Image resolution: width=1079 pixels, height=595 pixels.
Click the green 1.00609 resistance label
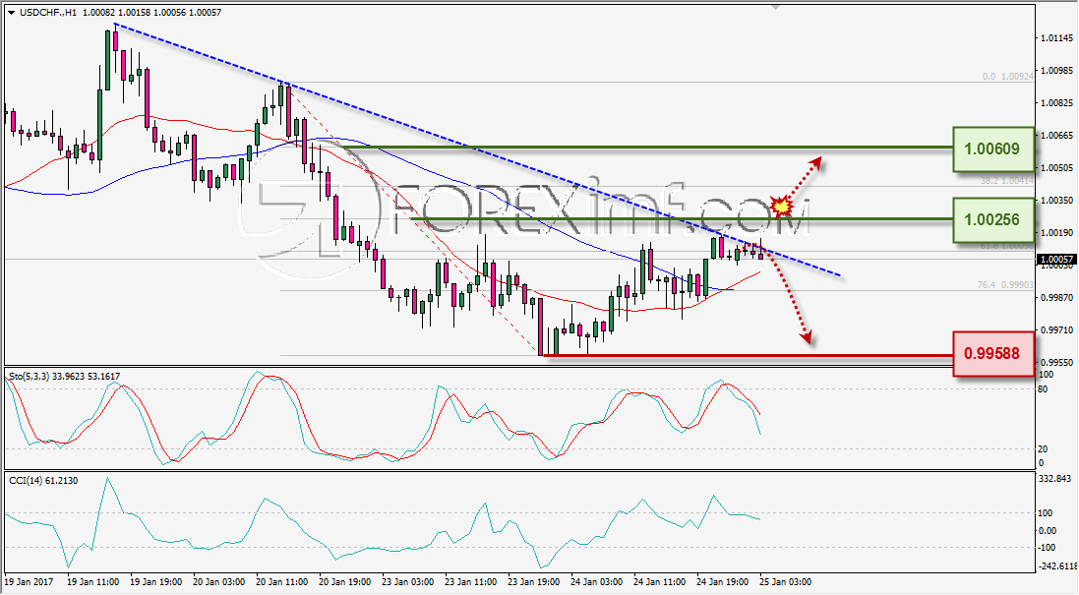[993, 149]
